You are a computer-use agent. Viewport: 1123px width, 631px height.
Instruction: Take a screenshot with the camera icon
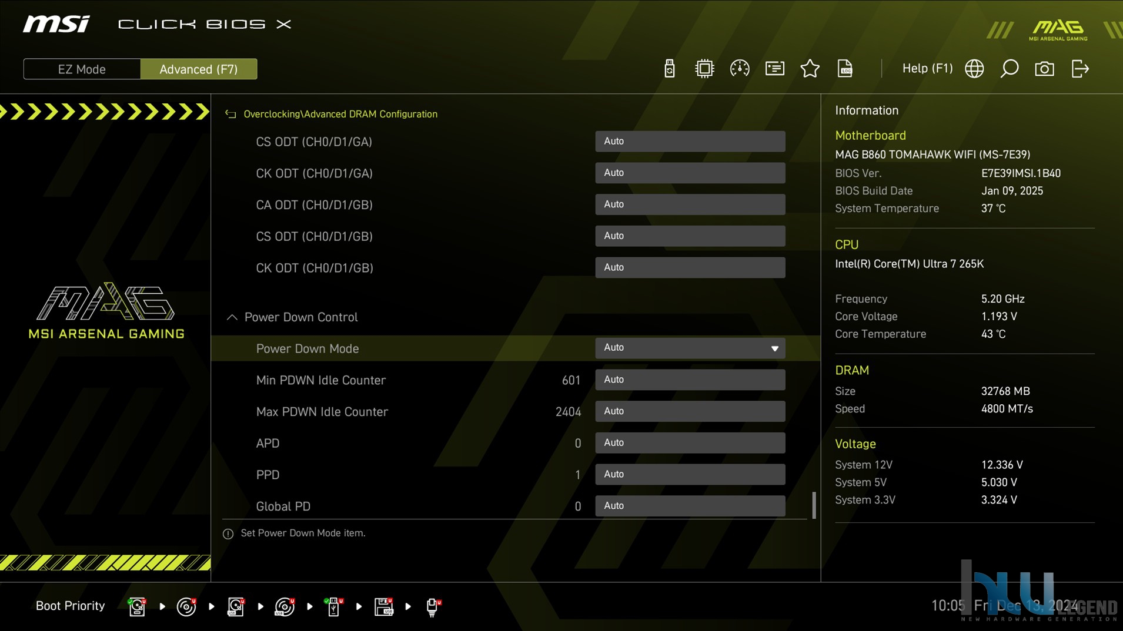click(1045, 69)
